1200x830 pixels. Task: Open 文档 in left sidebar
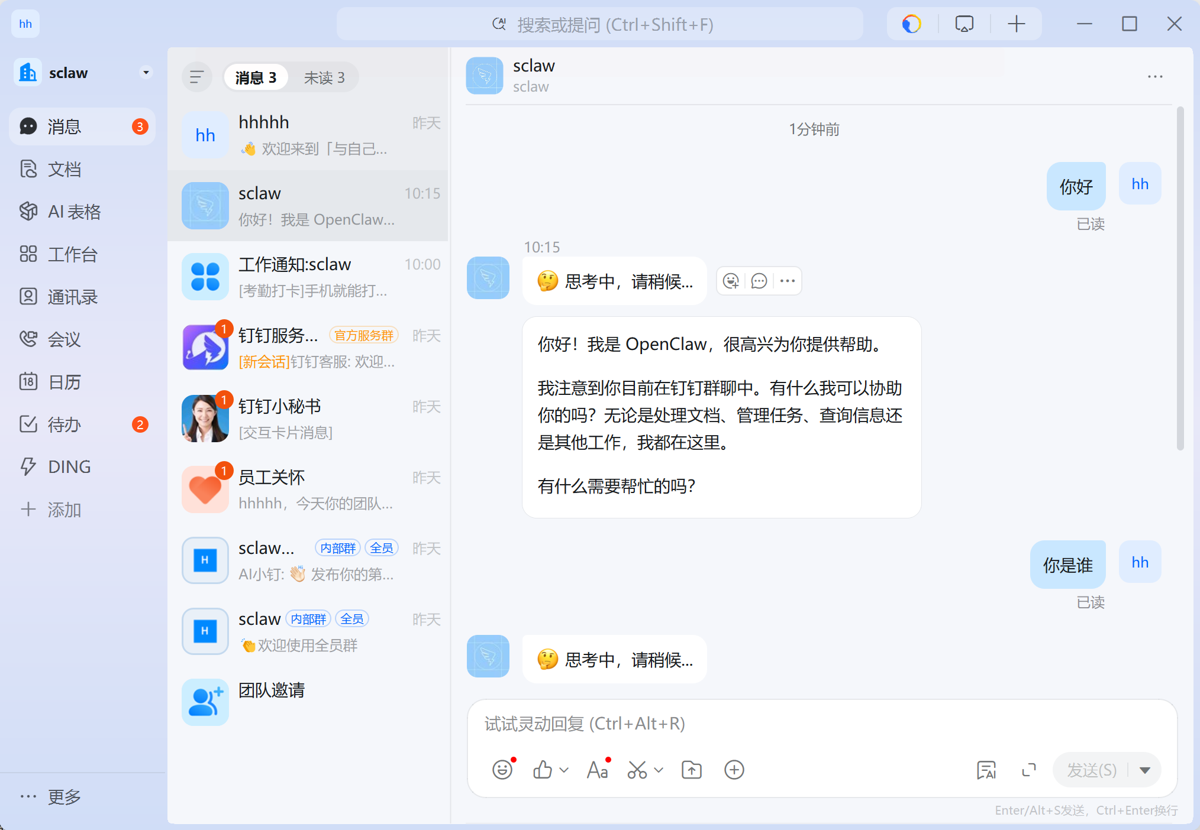click(64, 169)
